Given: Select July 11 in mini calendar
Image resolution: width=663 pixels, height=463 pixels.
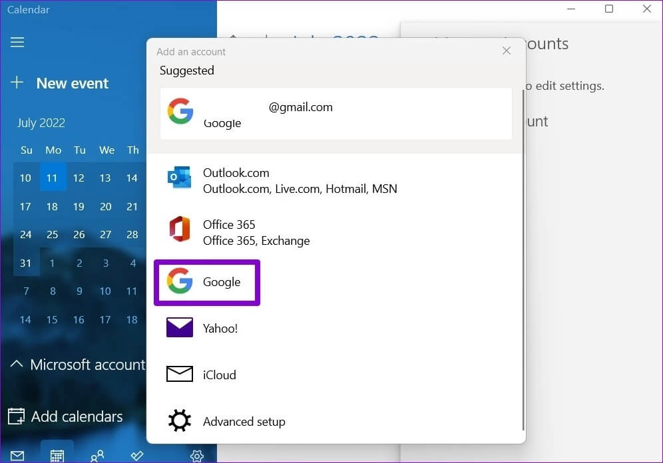Looking at the screenshot, I should [x=53, y=178].
